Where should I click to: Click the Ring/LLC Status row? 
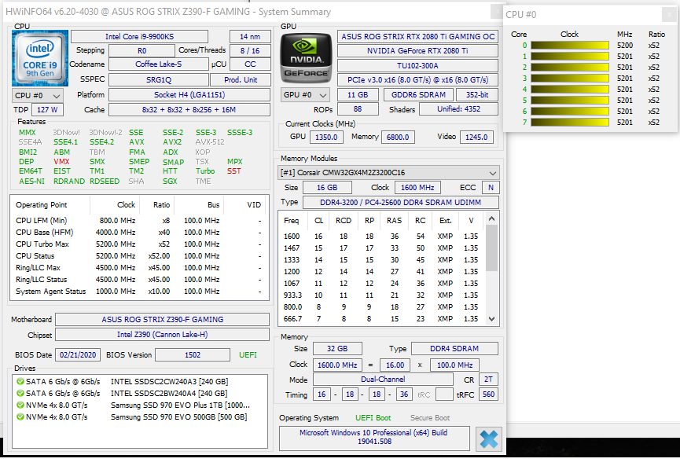coord(139,280)
